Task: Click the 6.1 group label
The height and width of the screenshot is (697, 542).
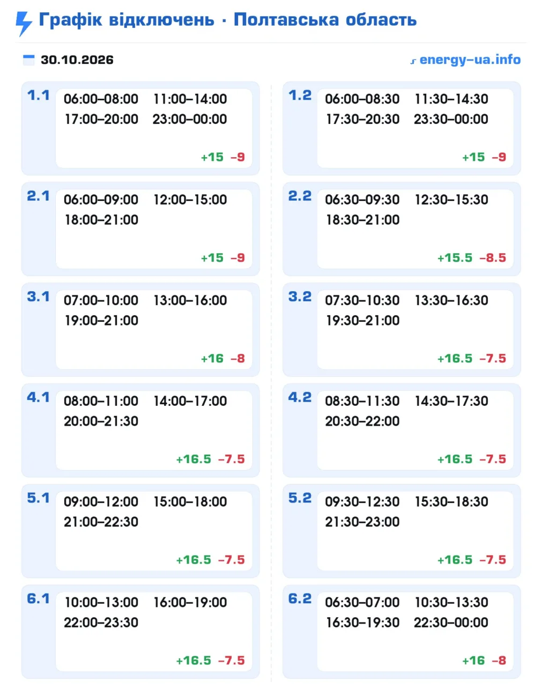Action: (38, 599)
